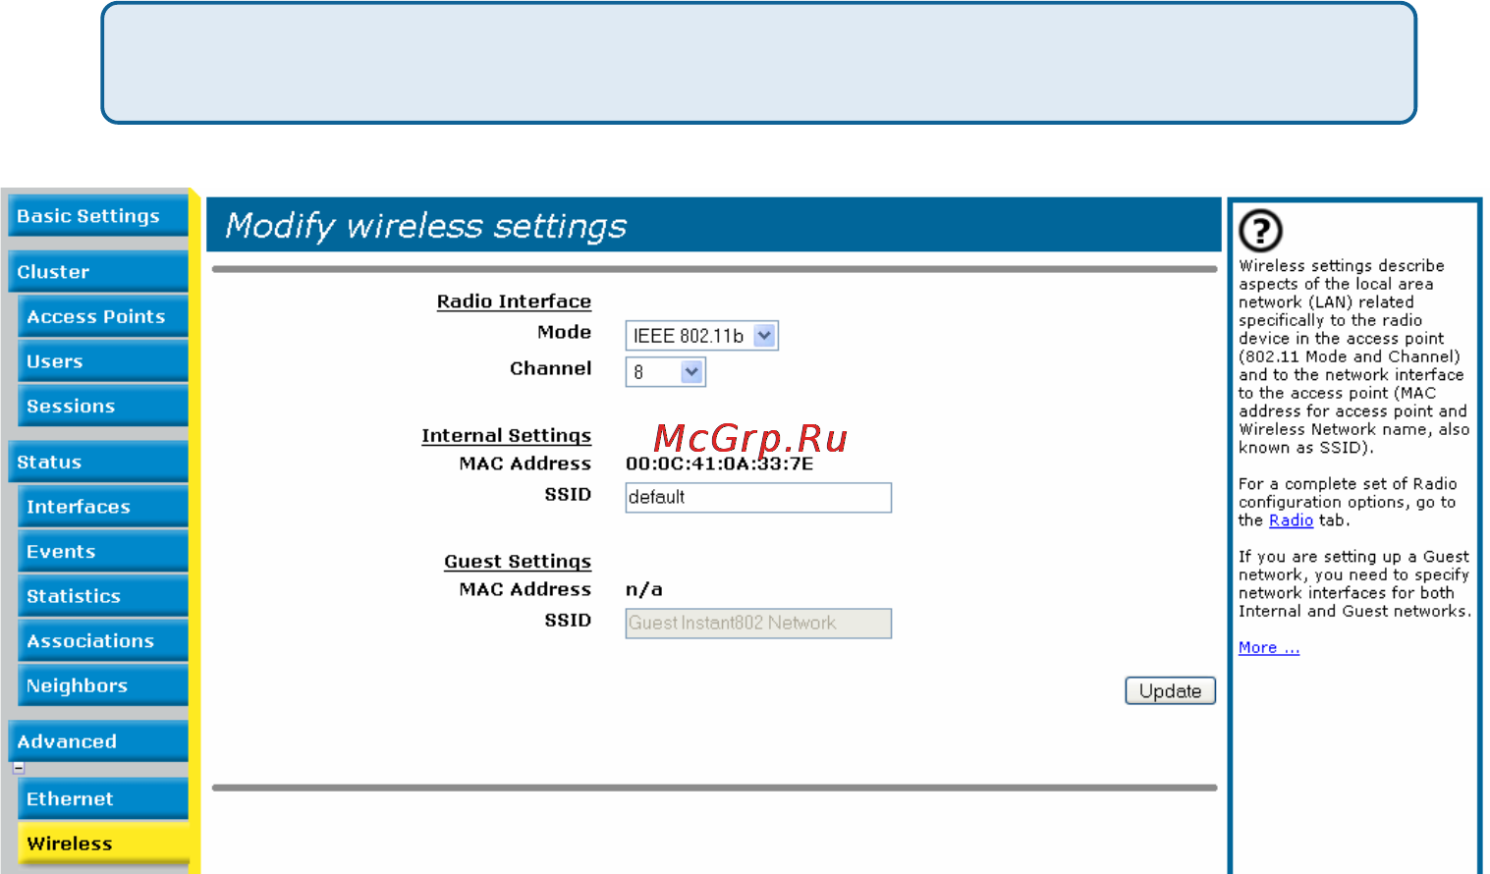Image resolution: width=1490 pixels, height=874 pixels.
Task: Follow the Radio tab link
Action: tap(1291, 520)
